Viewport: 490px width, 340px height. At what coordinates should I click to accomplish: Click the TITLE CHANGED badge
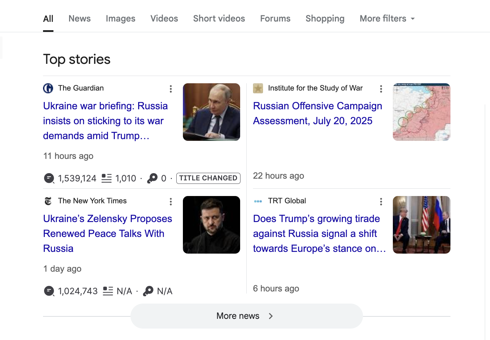tap(208, 178)
